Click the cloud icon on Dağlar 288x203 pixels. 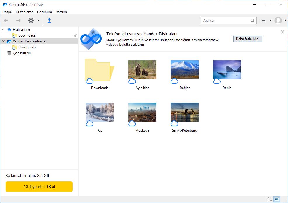[174, 81]
